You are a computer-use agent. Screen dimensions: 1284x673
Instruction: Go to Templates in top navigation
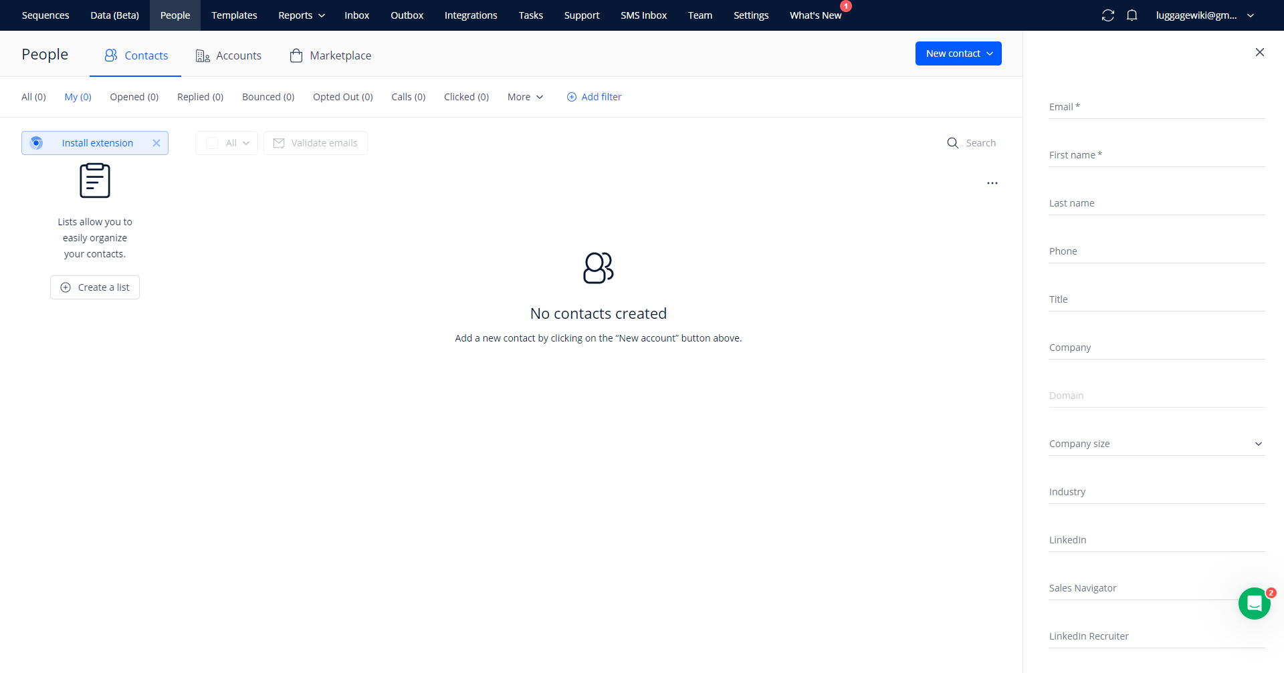[x=234, y=15]
